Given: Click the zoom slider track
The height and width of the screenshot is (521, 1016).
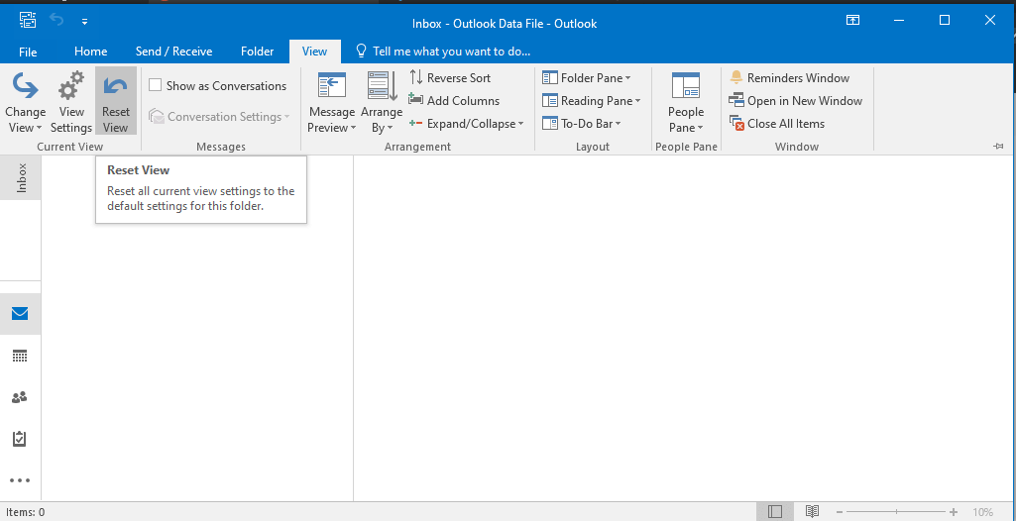Looking at the screenshot, I should coord(896,512).
